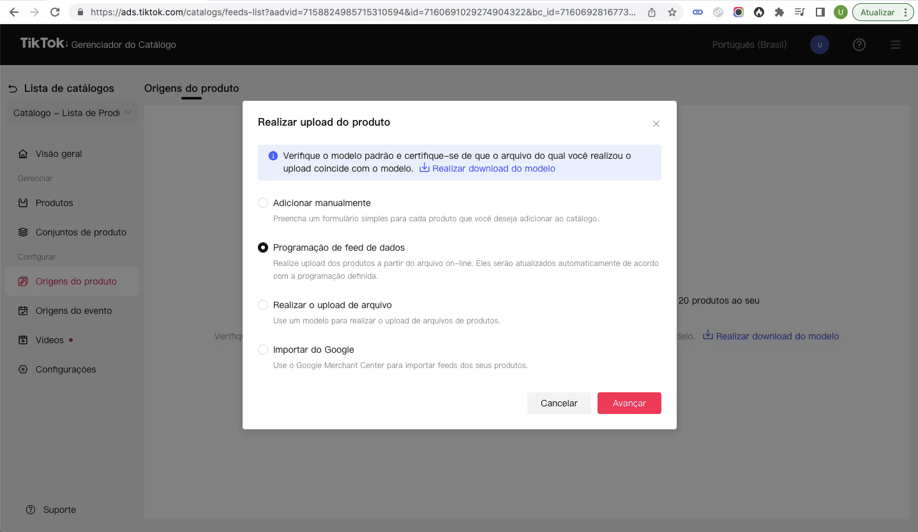Viewport: 918px width, 532px height.
Task: Toggle the browser side panel icon
Action: tap(820, 12)
